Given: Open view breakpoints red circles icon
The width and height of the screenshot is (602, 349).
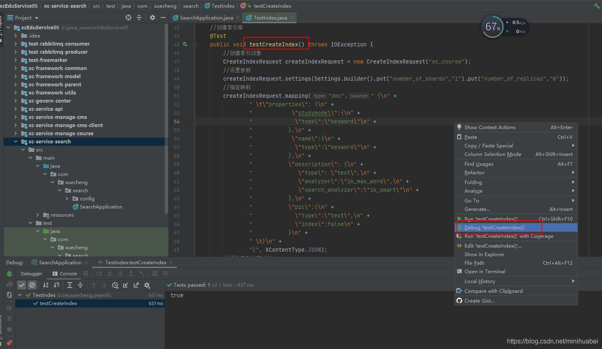Looking at the screenshot, I should coord(9,342).
